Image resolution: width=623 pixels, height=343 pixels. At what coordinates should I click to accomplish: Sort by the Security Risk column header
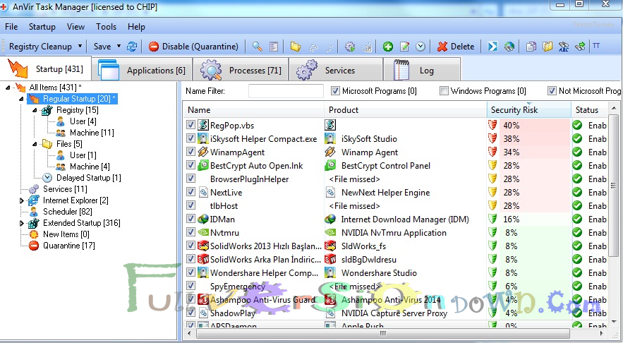(x=528, y=110)
